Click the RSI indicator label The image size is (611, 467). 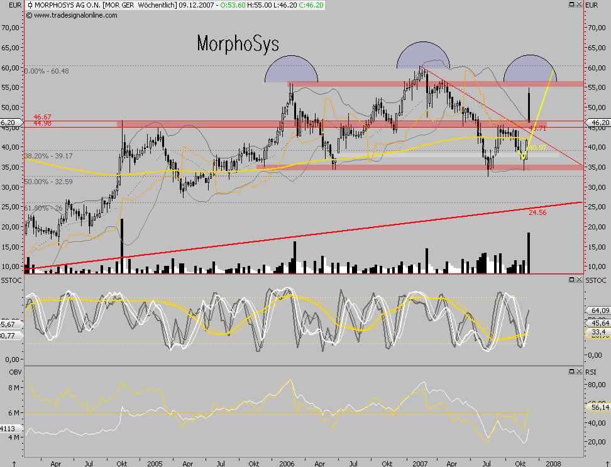pyautogui.click(x=591, y=372)
